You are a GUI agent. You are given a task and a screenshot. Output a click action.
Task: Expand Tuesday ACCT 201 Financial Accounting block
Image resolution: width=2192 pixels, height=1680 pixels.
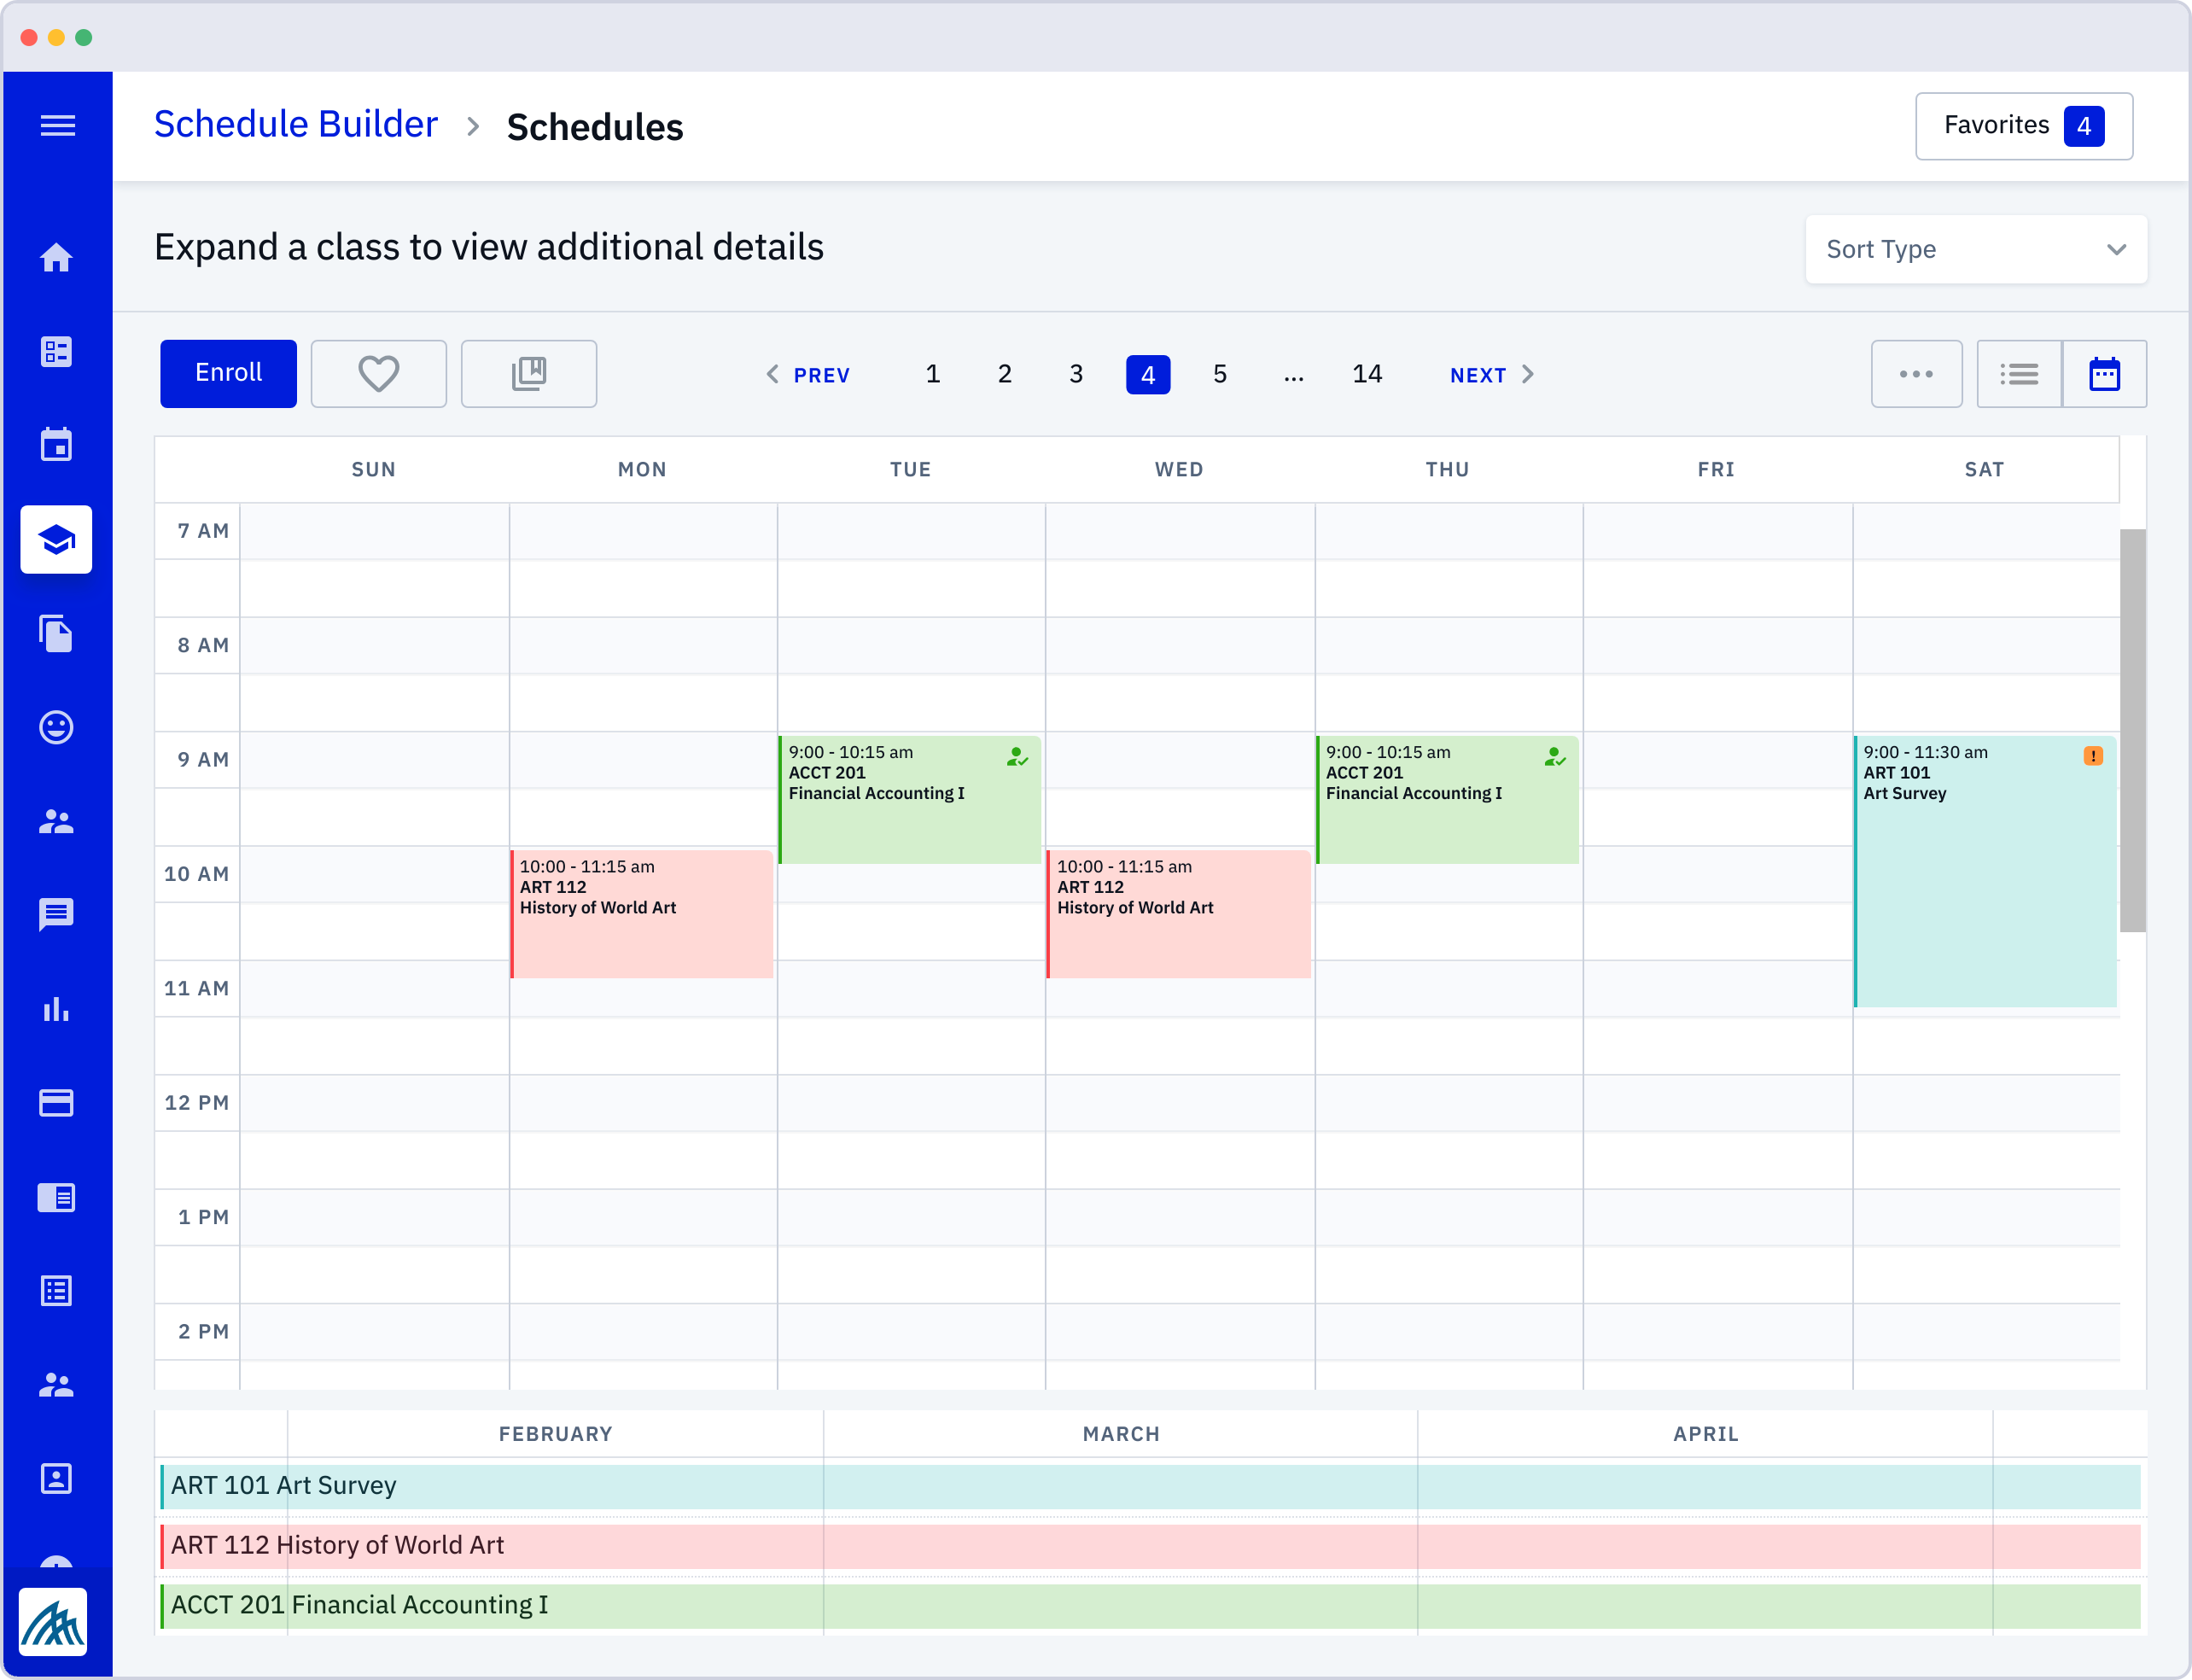coord(910,800)
